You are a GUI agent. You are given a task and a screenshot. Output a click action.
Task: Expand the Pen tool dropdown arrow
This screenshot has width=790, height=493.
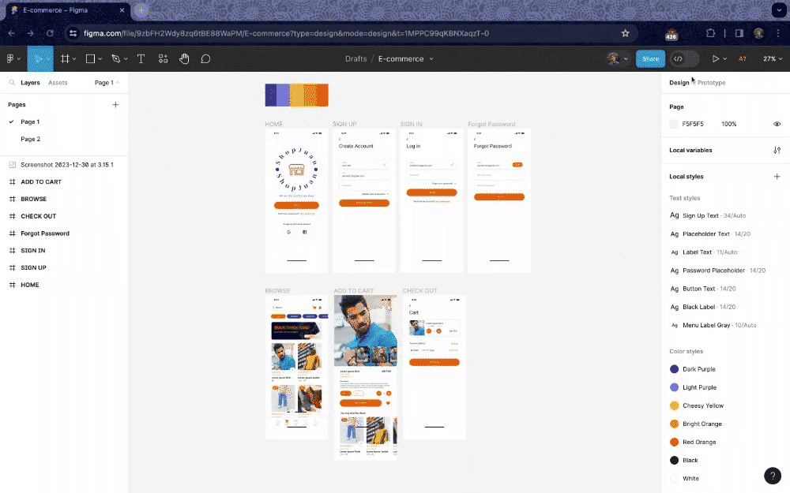point(126,59)
